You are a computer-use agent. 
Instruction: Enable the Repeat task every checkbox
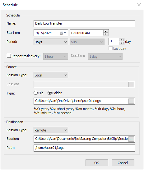9,56
